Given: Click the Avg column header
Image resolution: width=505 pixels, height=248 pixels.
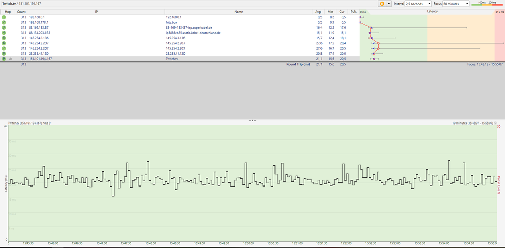Looking at the screenshot, I should (318, 12).
